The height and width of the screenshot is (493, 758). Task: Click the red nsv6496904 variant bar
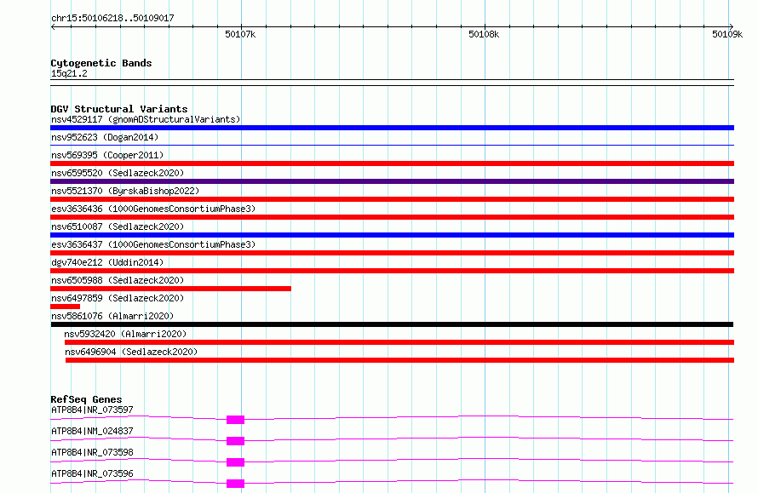tap(399, 360)
